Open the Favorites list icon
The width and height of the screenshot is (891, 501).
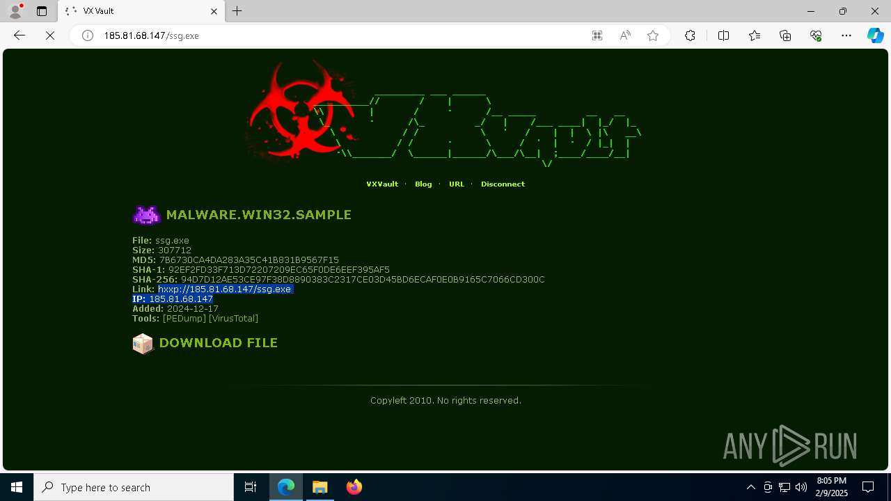tap(755, 35)
